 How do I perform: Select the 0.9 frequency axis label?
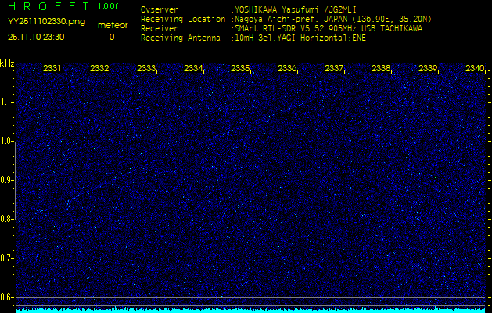click(7, 180)
